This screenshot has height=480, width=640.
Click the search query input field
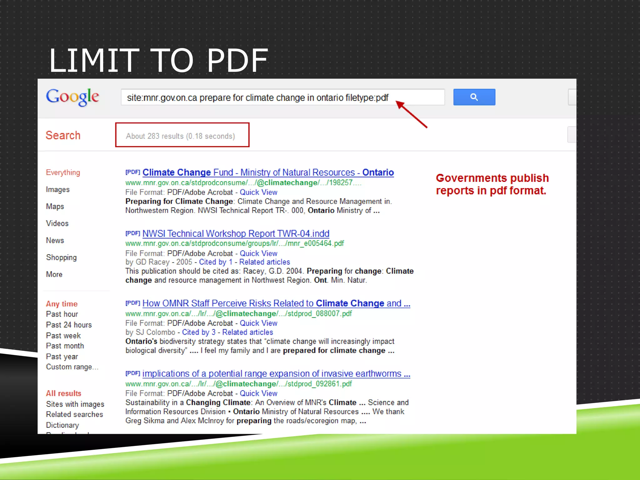(282, 97)
